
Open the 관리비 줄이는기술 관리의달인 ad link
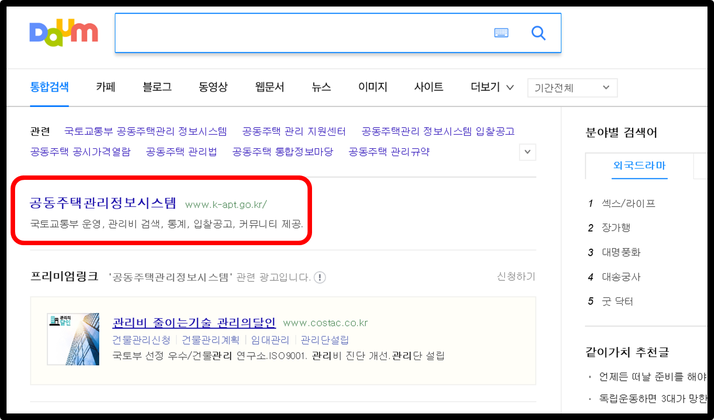[x=194, y=322]
